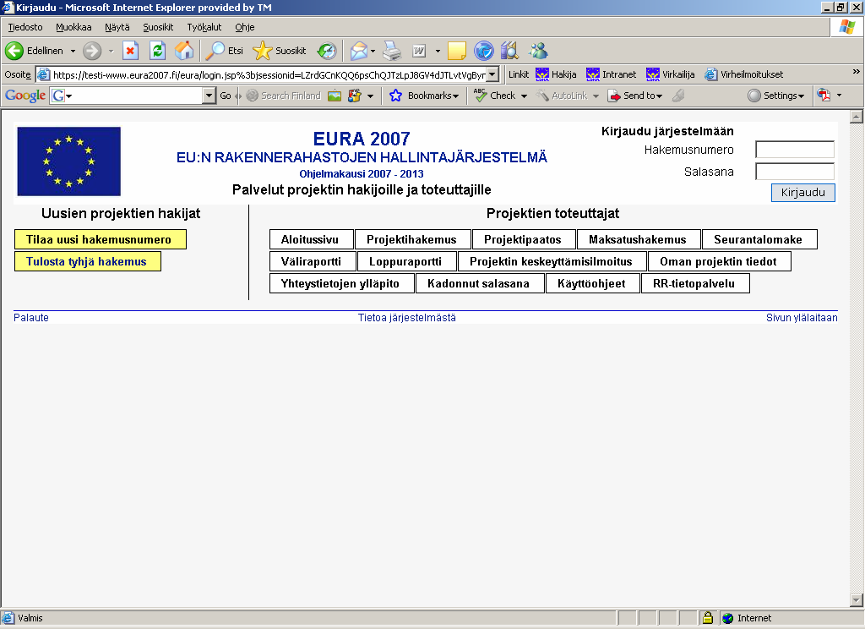Edit the page with the Word icon
865x629 pixels.
point(419,51)
